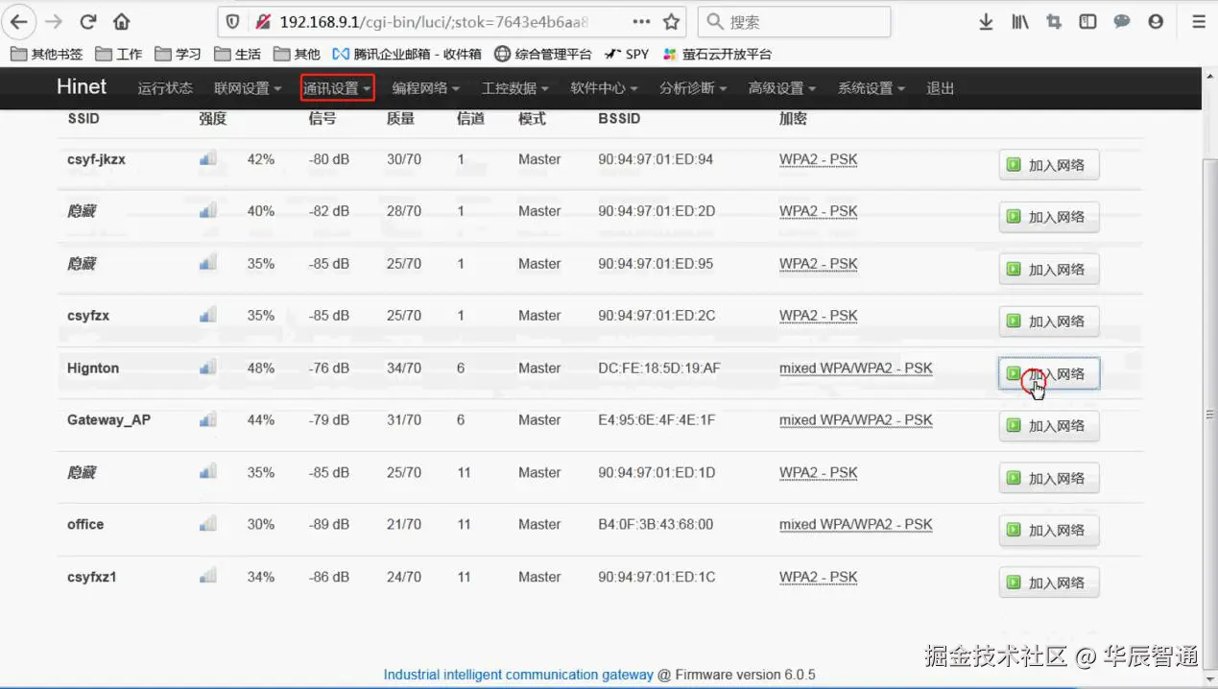Viewport: 1218px width, 689px height.
Task: Click signal strength icon for Gateway_AP
Action: [x=208, y=419]
